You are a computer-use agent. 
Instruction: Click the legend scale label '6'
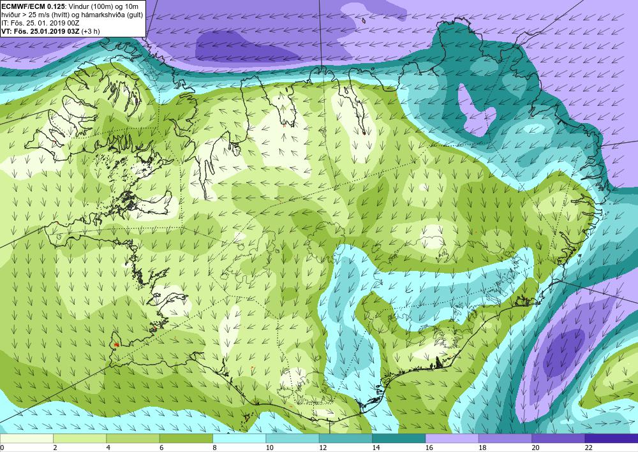(161, 448)
